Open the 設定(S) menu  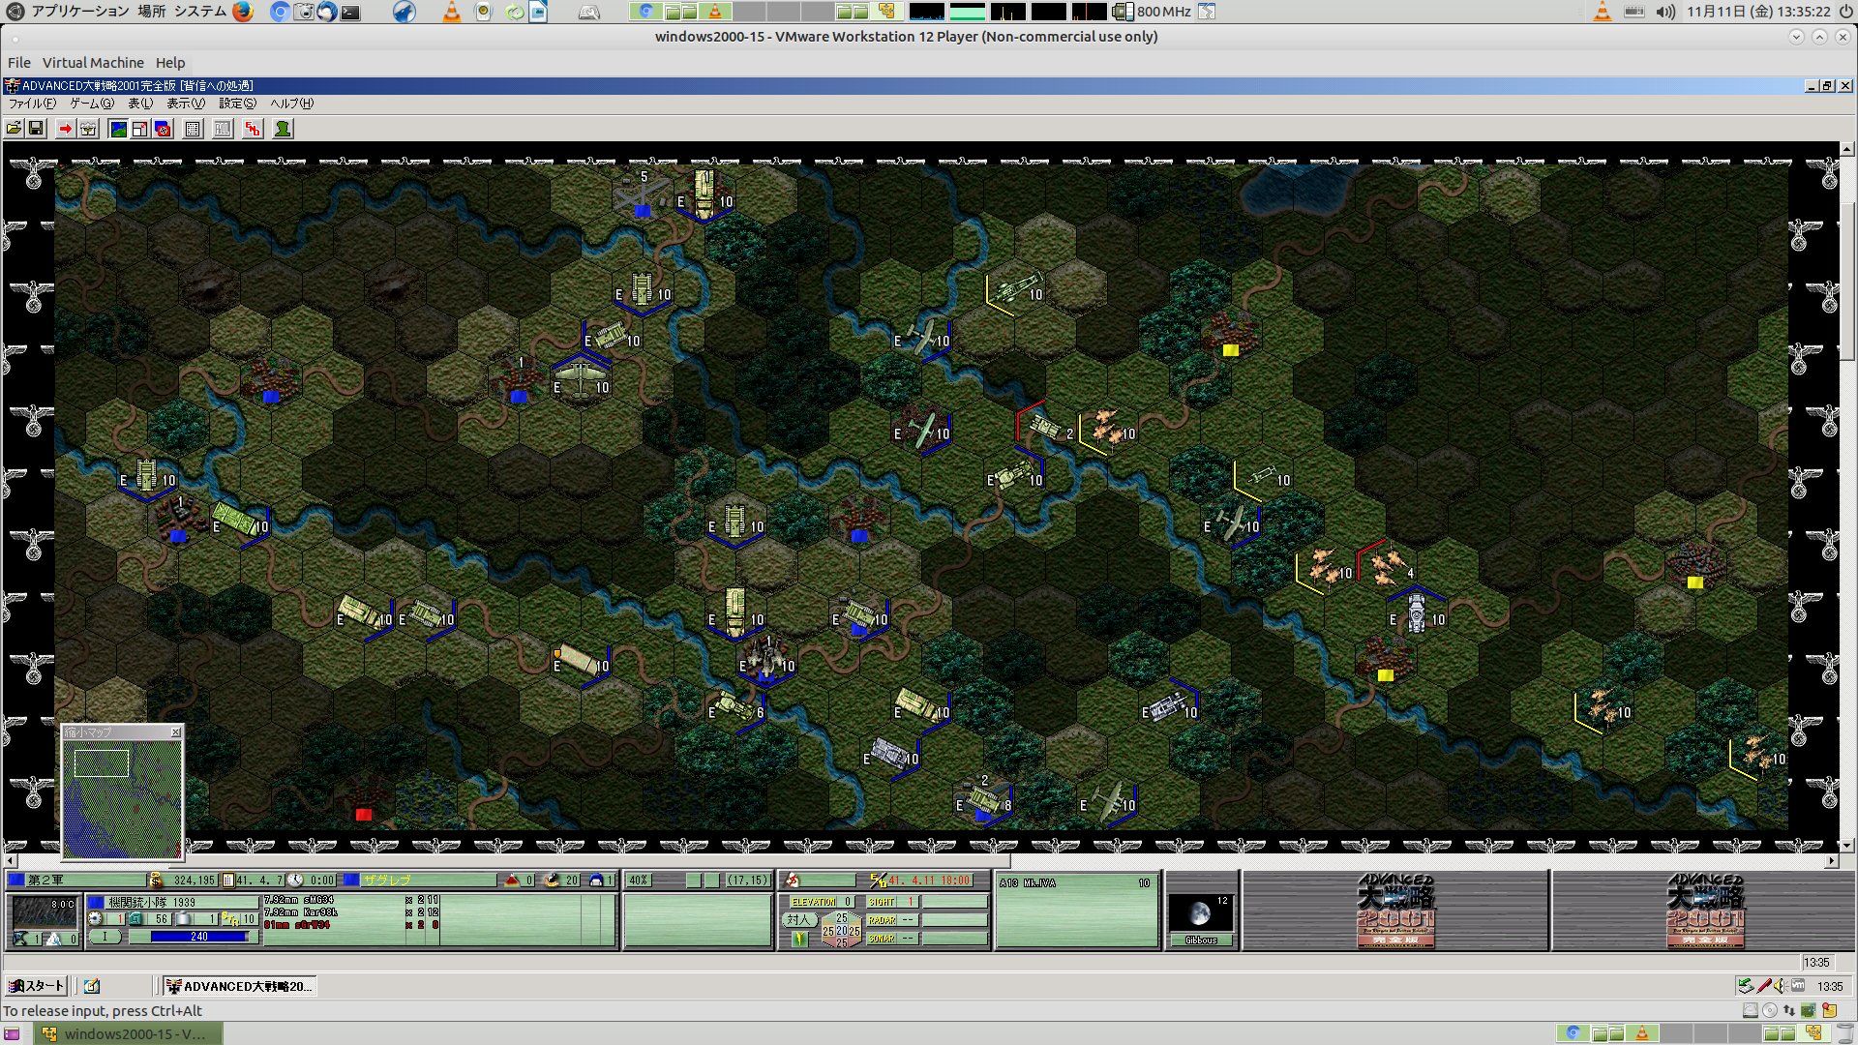(x=237, y=104)
